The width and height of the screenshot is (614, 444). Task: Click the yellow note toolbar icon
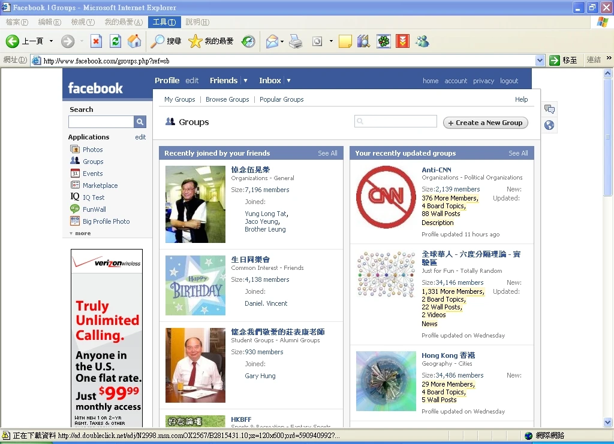[x=345, y=41]
